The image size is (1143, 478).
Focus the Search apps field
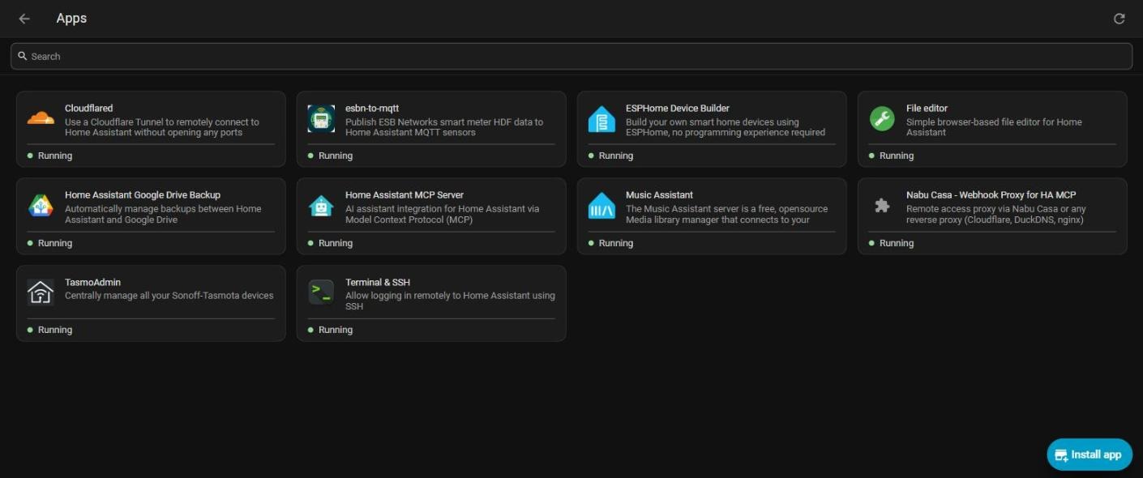pos(571,56)
